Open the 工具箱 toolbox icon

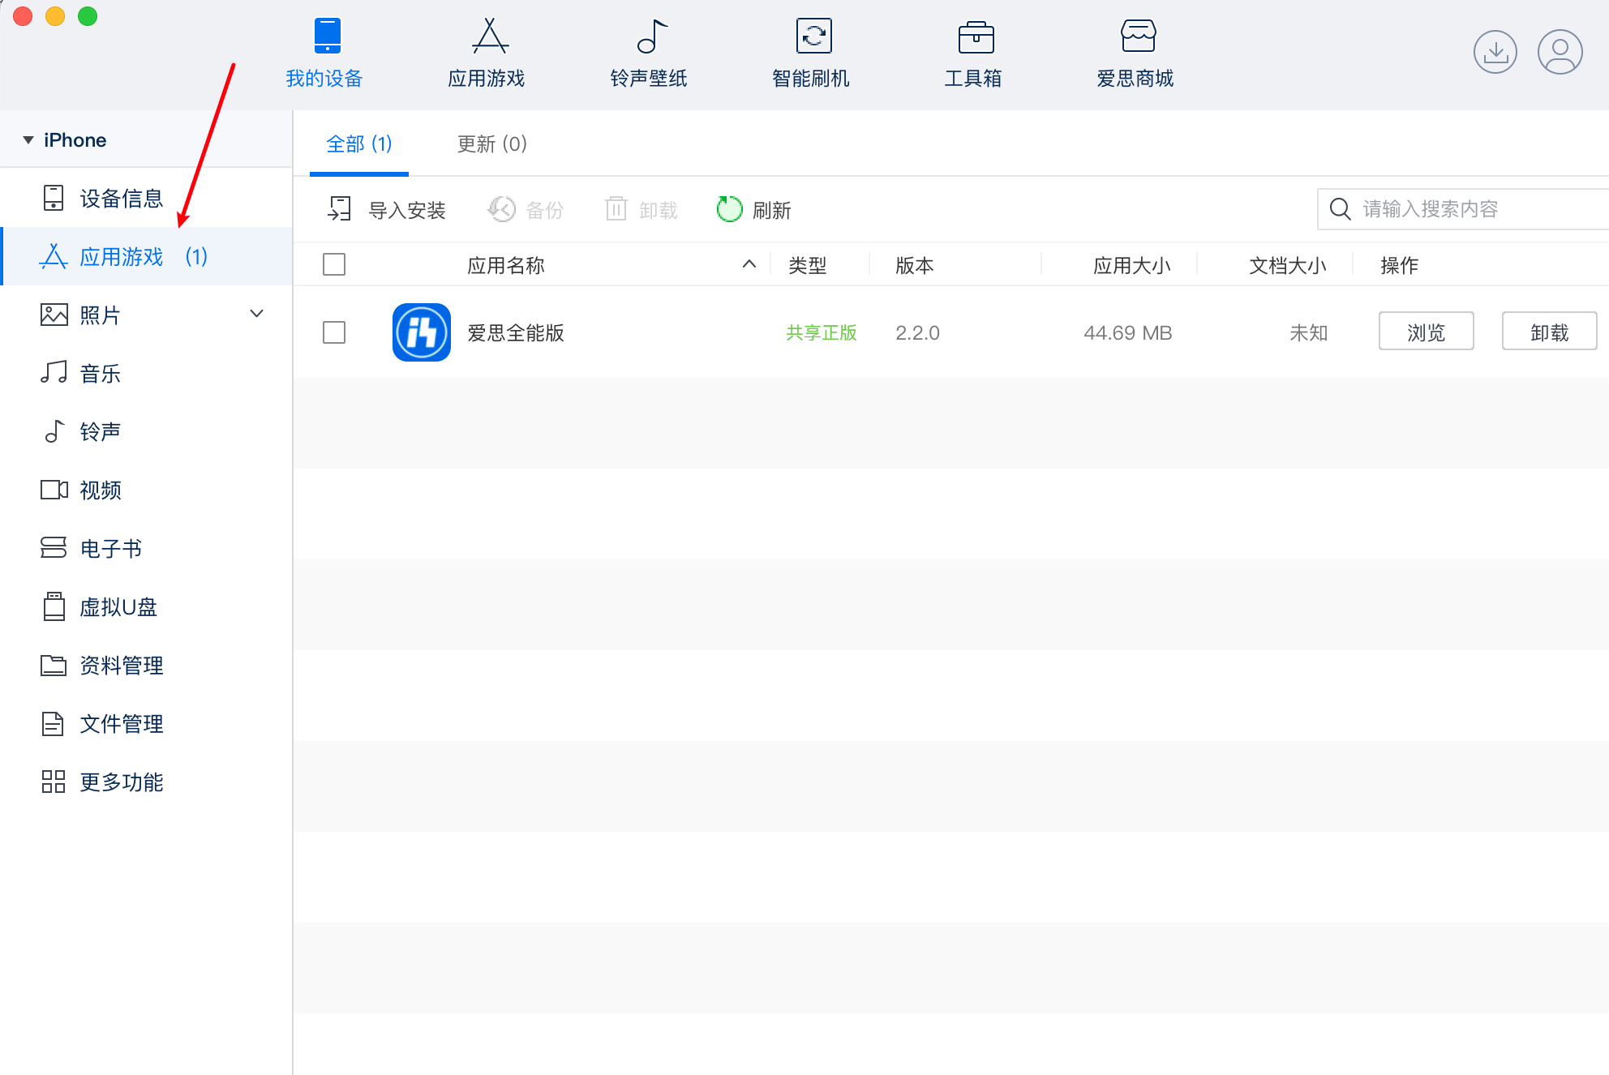click(976, 36)
